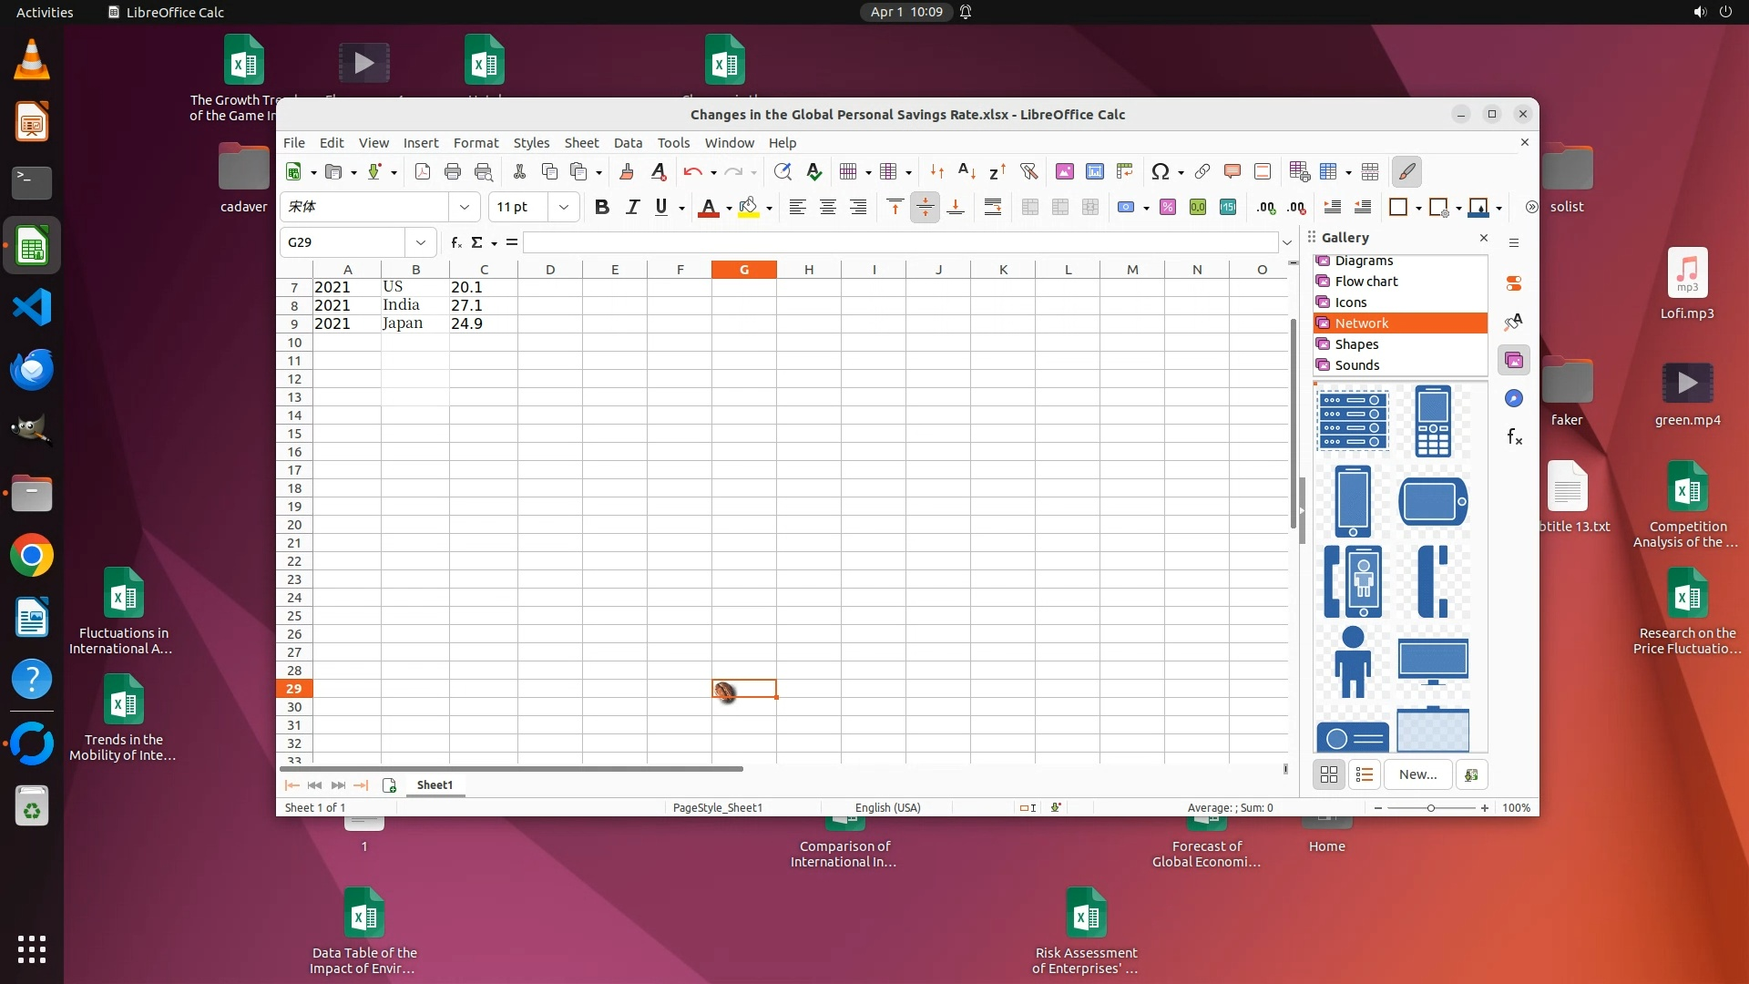Select the Sheet1 tab
This screenshot has height=984, width=1749.
[435, 785]
